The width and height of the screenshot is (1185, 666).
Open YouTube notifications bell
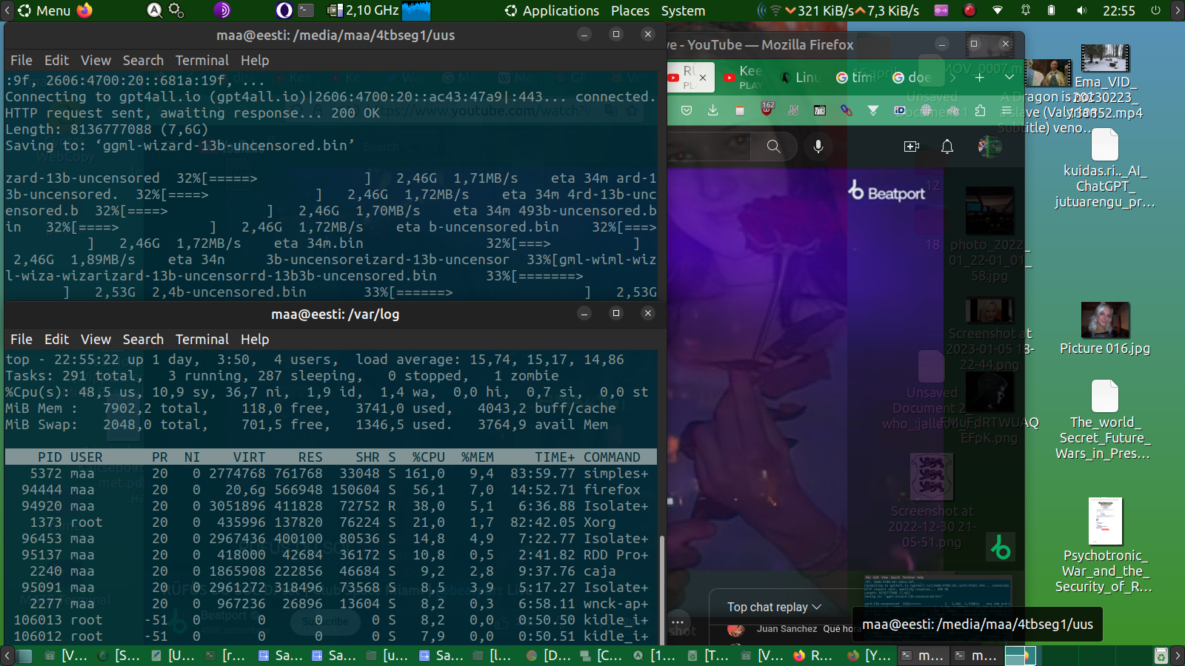[947, 147]
